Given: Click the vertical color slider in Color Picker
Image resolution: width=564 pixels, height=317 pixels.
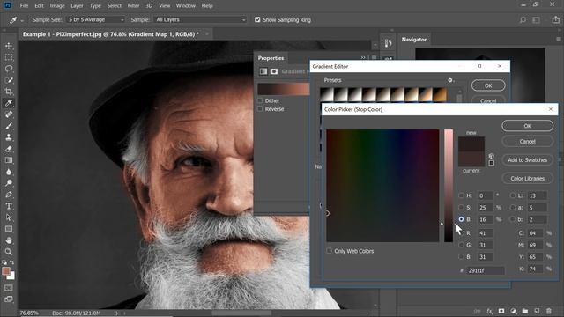Looking at the screenshot, I should tap(449, 186).
